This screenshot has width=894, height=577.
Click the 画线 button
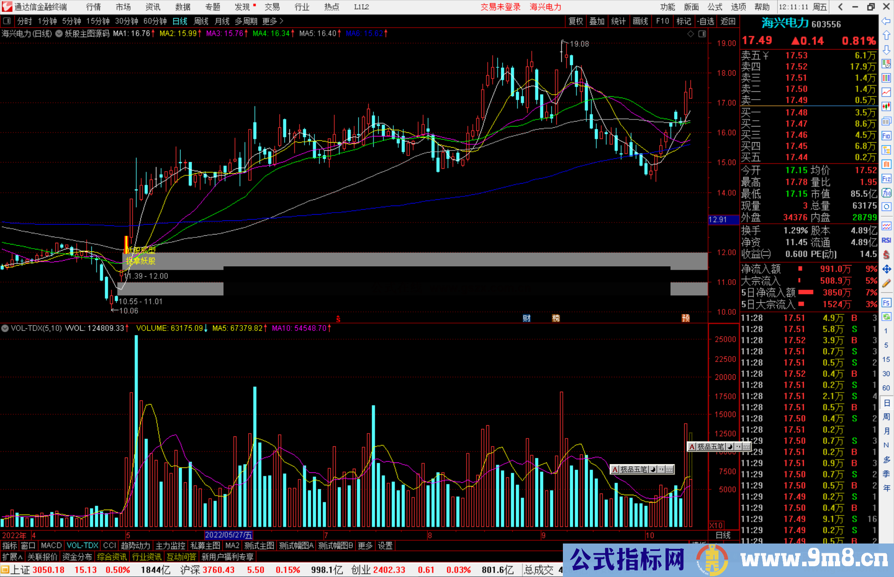click(640, 21)
